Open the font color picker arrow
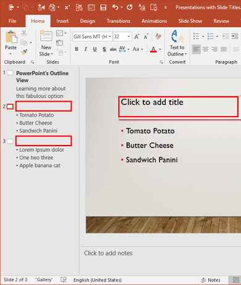 tap(160, 49)
